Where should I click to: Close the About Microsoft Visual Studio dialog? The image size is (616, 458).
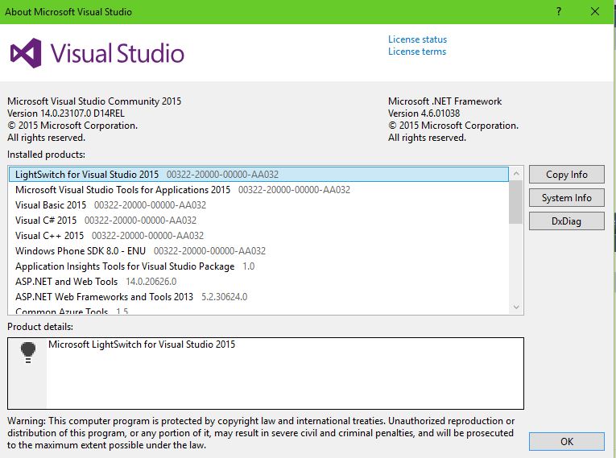pyautogui.click(x=595, y=11)
